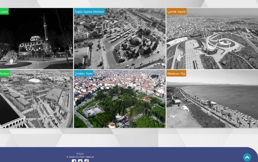Screen dimensions: 258x162
Task: Click the circular back-to-top arrow button
Action: pos(247,157)
